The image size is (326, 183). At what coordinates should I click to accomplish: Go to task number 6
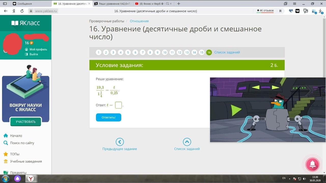135,52
